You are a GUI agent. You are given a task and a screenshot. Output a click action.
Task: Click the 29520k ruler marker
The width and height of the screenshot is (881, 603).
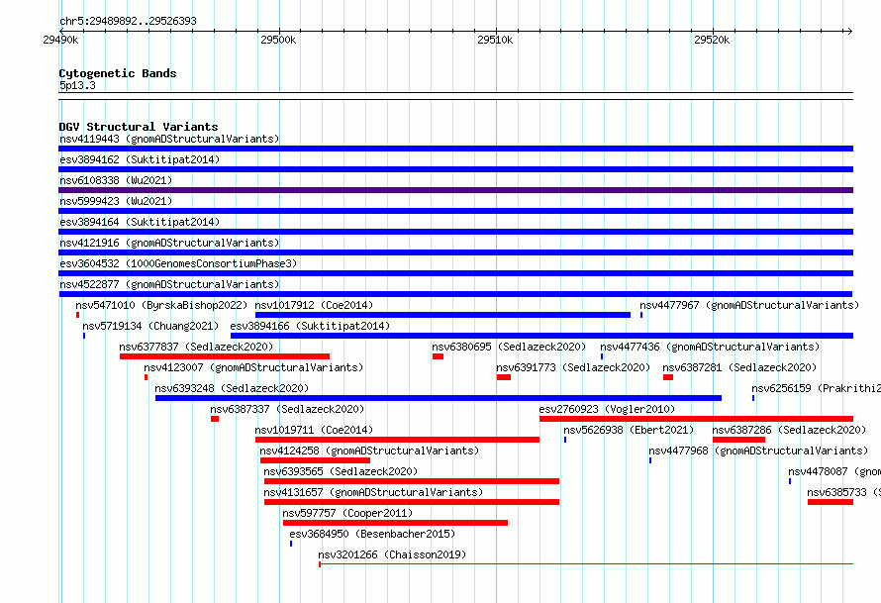pyautogui.click(x=712, y=40)
